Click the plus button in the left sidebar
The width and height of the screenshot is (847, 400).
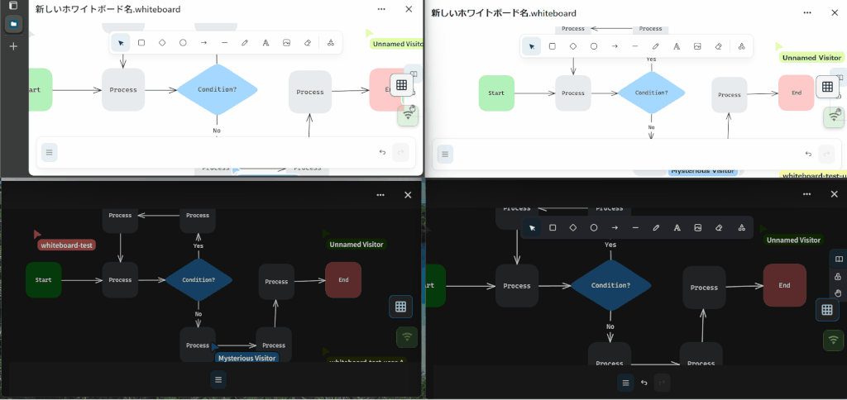click(13, 46)
